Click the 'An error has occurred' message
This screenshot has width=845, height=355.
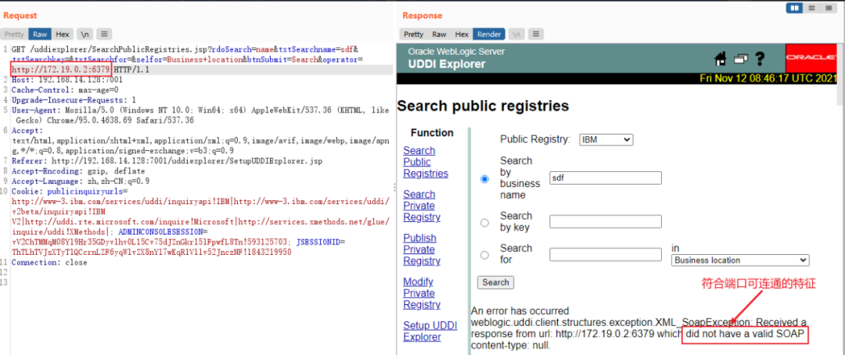520,311
